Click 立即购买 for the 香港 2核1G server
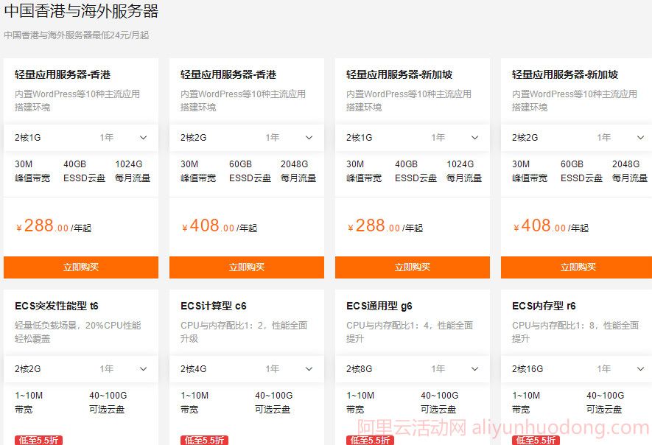Screen dimensions: 652x445 80,267
